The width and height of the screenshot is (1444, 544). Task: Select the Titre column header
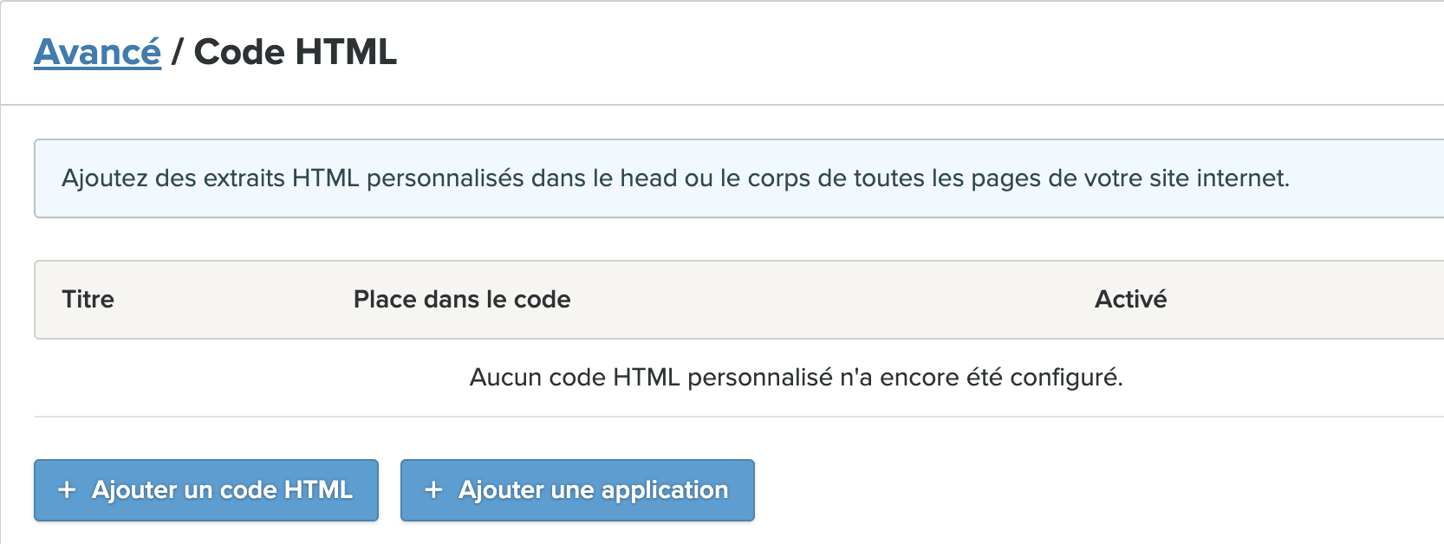click(88, 299)
